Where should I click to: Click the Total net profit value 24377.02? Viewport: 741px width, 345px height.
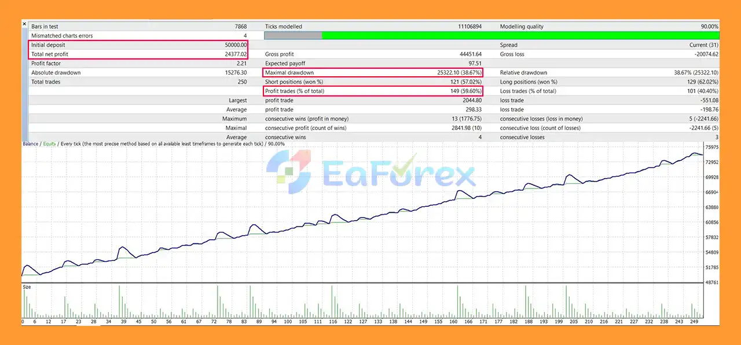(x=236, y=54)
